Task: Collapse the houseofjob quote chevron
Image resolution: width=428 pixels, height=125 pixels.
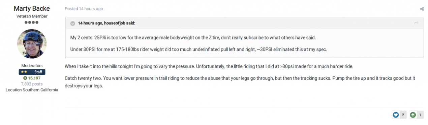Action: [x=72, y=23]
